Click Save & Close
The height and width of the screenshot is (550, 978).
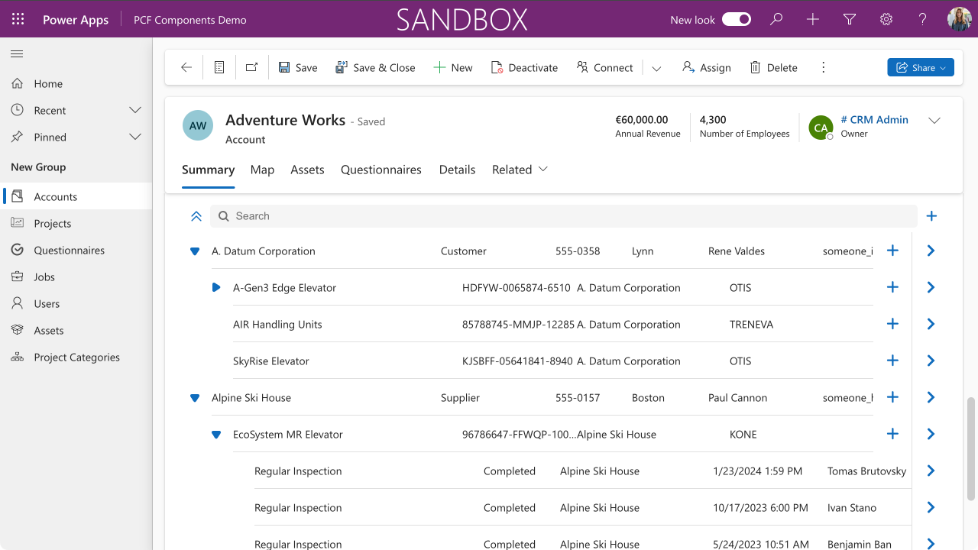point(375,67)
